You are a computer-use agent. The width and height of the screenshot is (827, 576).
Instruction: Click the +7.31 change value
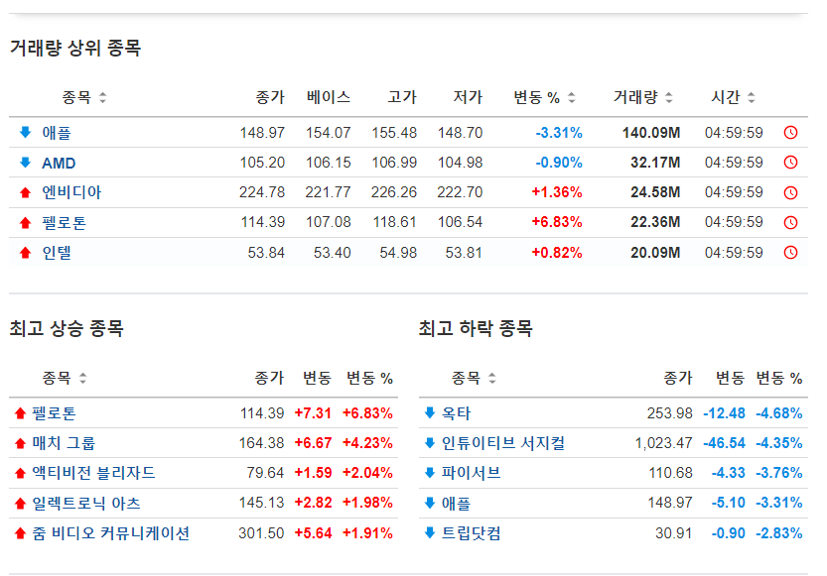click(x=313, y=413)
